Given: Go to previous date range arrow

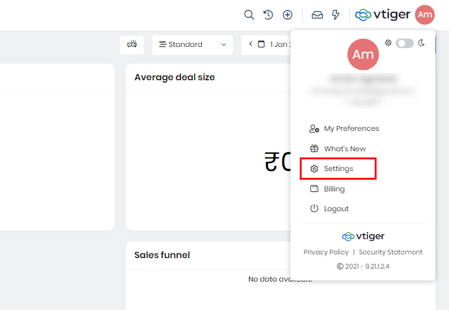Looking at the screenshot, I should (x=251, y=44).
